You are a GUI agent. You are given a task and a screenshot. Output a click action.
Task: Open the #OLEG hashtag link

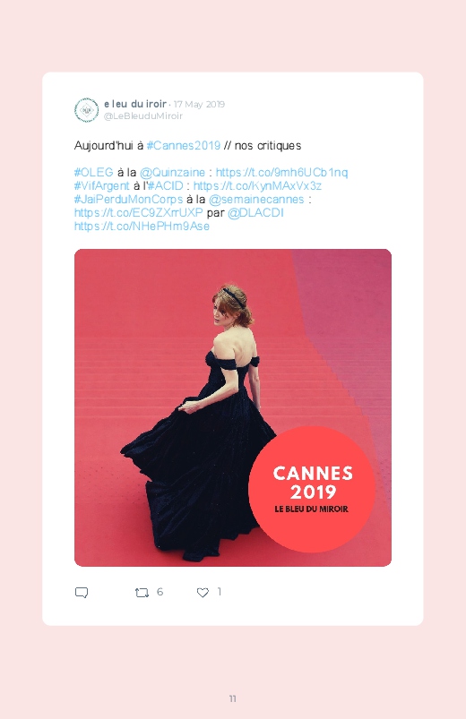point(94,173)
